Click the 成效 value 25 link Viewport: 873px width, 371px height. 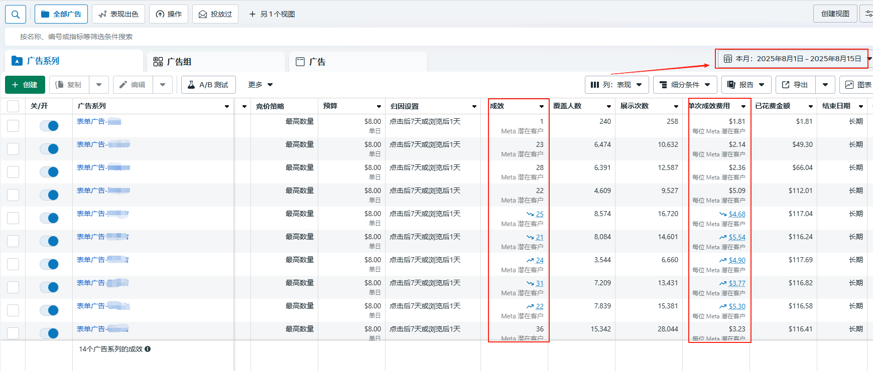pos(540,214)
